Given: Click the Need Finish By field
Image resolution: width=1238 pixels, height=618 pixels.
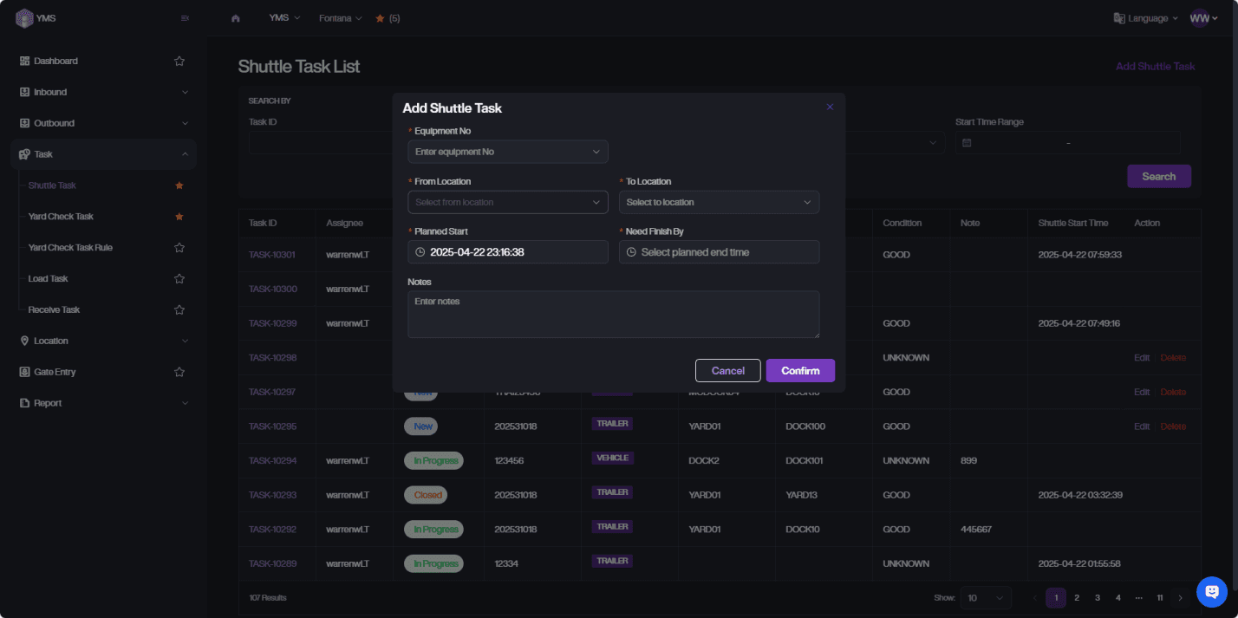Looking at the screenshot, I should click(719, 252).
